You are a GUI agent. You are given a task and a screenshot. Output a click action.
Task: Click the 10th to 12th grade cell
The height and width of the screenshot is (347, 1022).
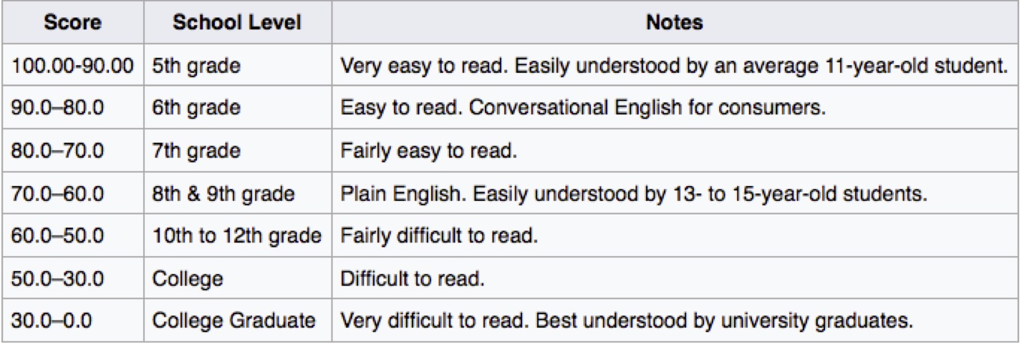pos(236,235)
